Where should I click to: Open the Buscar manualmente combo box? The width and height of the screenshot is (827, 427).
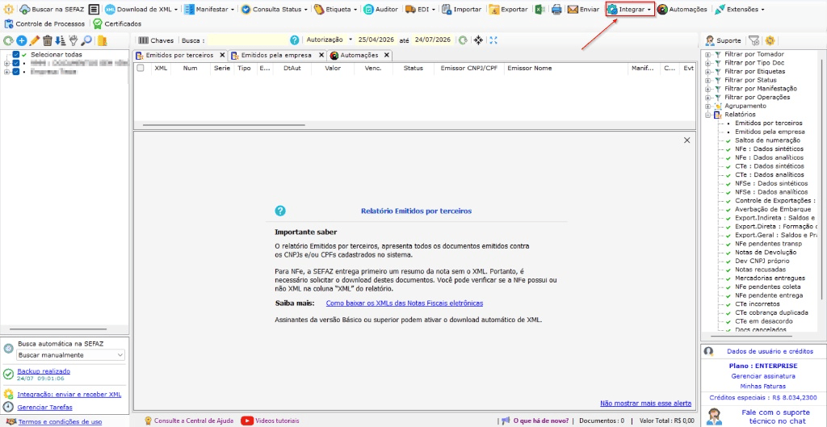pyautogui.click(x=71, y=355)
